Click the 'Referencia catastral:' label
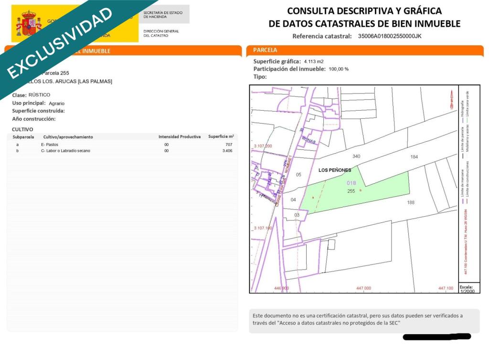The width and height of the screenshot is (489, 345). coord(322,36)
